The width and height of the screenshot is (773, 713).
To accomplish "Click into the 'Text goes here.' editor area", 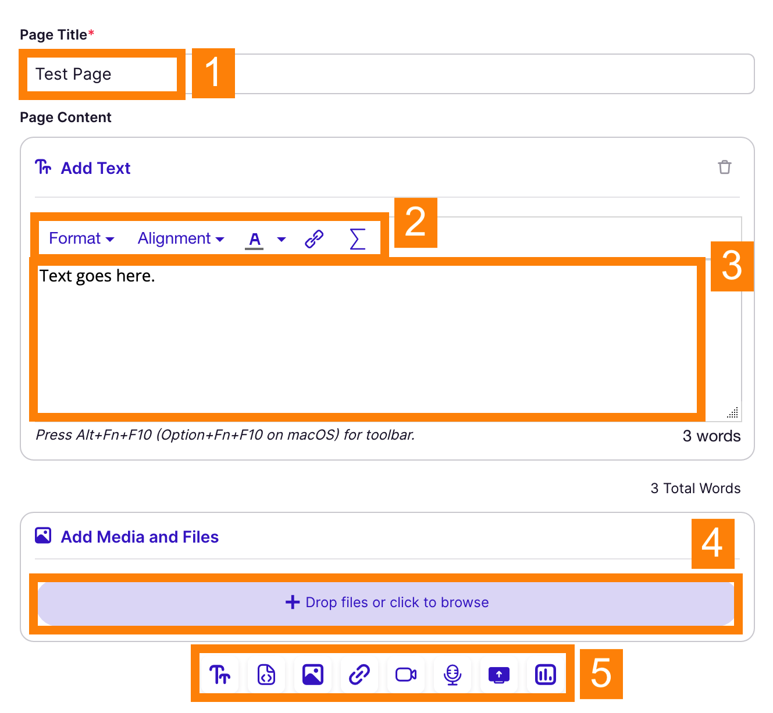I will [366, 337].
